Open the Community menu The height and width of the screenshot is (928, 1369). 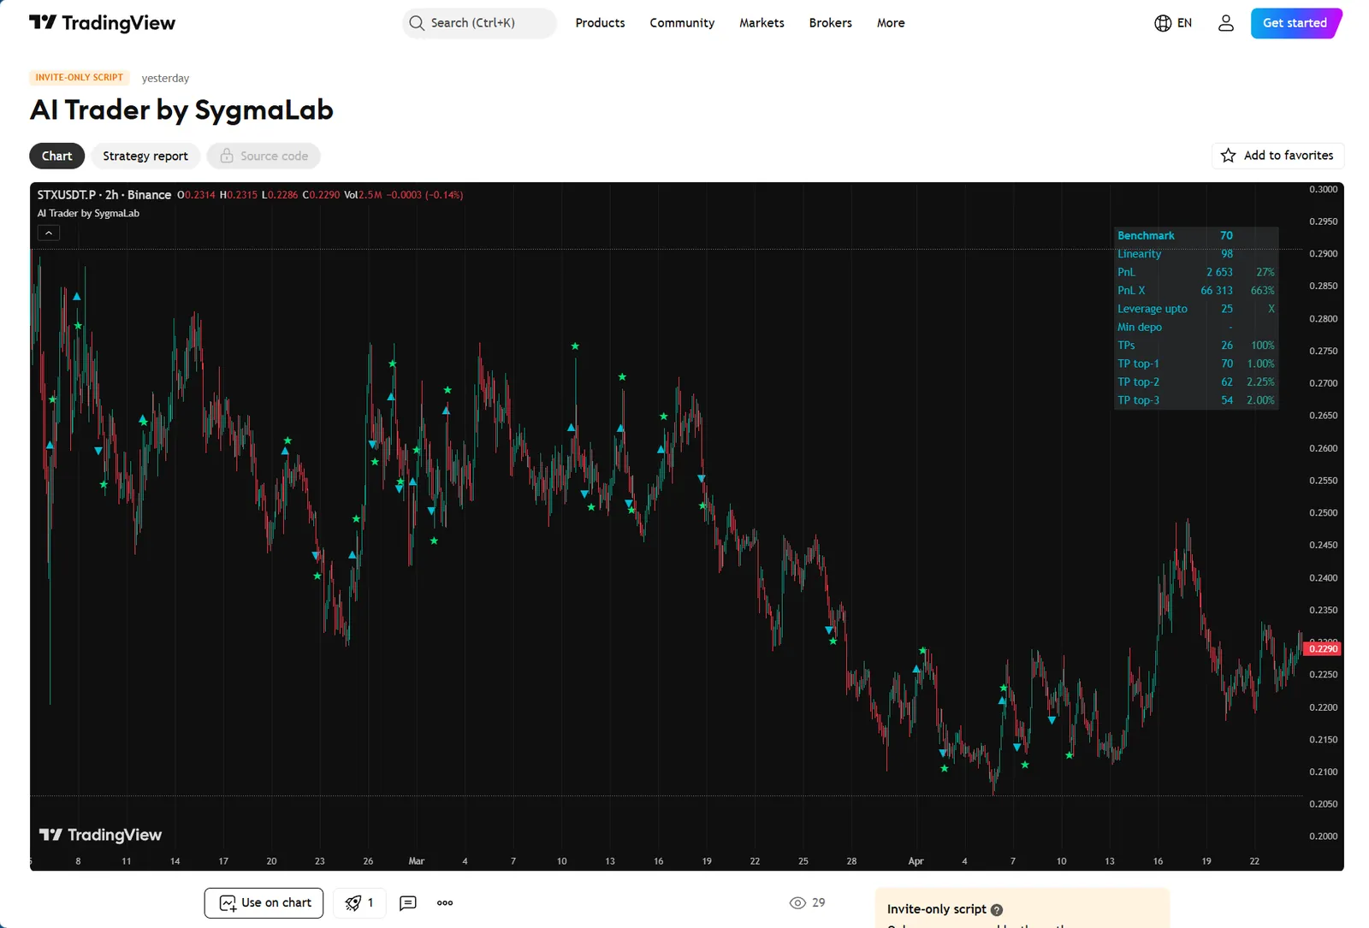tap(682, 23)
